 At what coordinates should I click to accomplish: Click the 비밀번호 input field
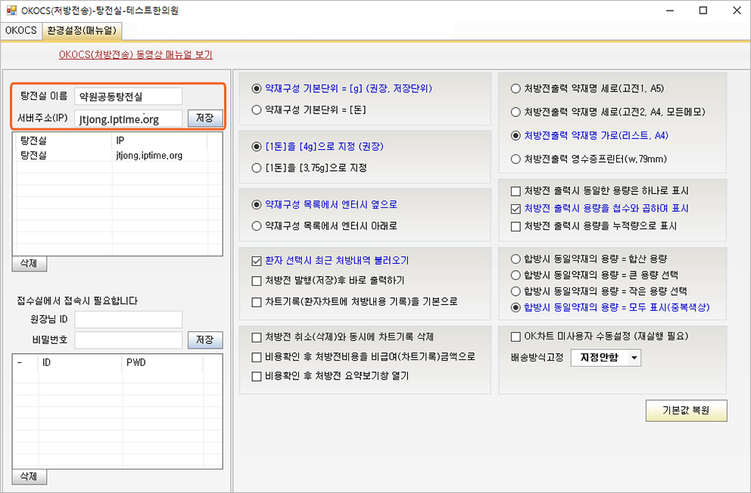129,340
